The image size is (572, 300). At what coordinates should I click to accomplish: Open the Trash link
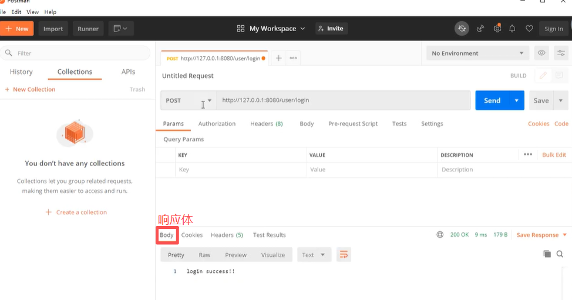tap(137, 89)
